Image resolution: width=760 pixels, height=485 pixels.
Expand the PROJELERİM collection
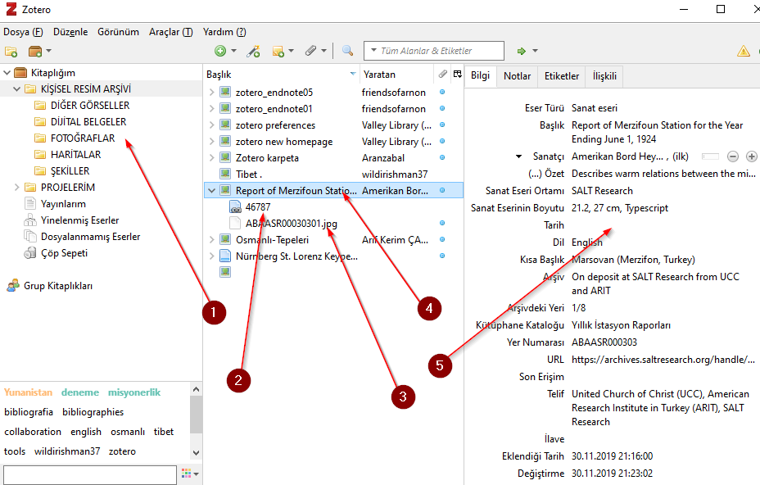16,188
